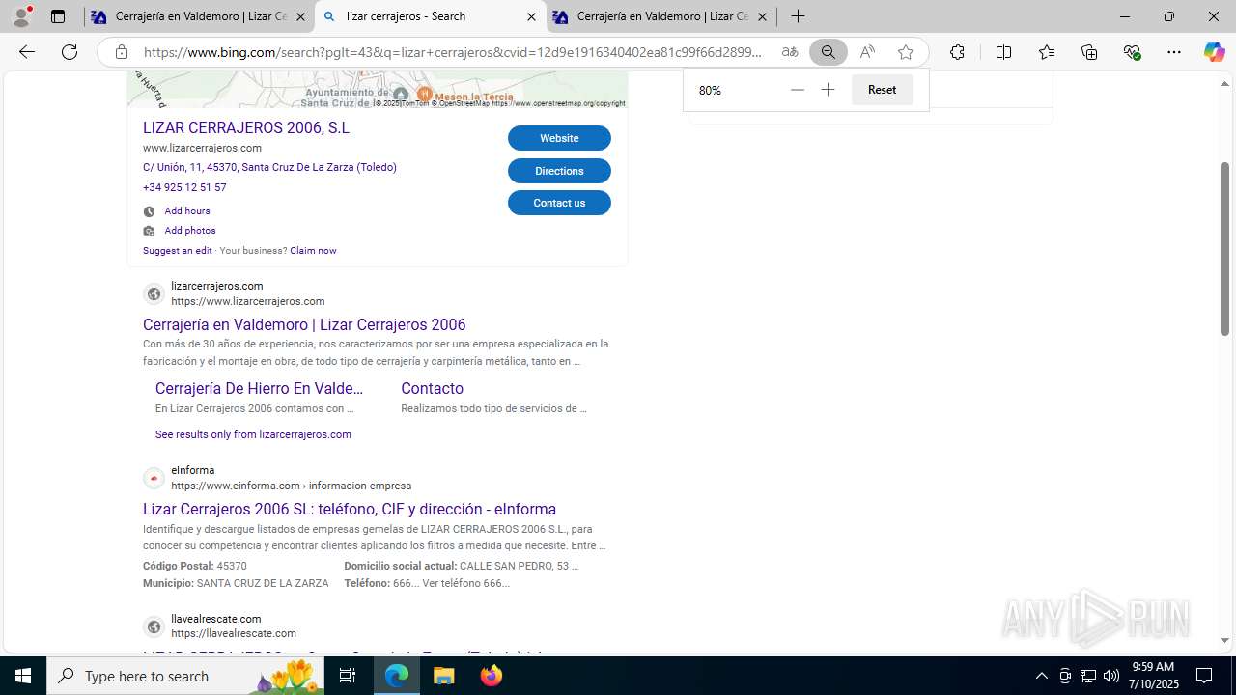
Task: Open the browser profile icon
Action: 21,16
